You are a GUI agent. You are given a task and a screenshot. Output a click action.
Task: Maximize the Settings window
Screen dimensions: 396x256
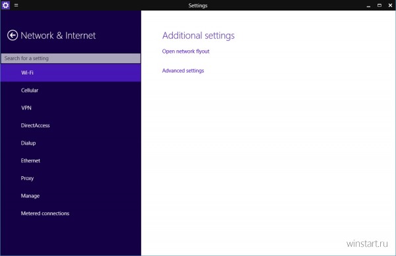point(379,5)
